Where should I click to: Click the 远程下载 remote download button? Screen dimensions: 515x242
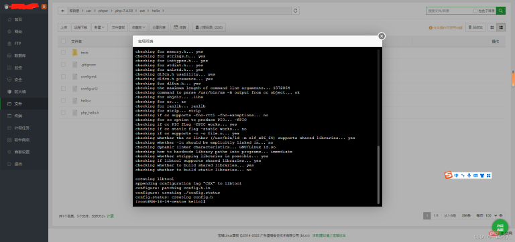(80, 27)
